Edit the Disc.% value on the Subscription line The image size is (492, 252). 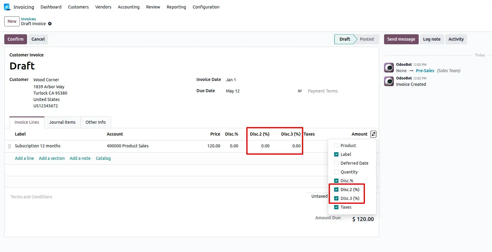pyautogui.click(x=234, y=146)
